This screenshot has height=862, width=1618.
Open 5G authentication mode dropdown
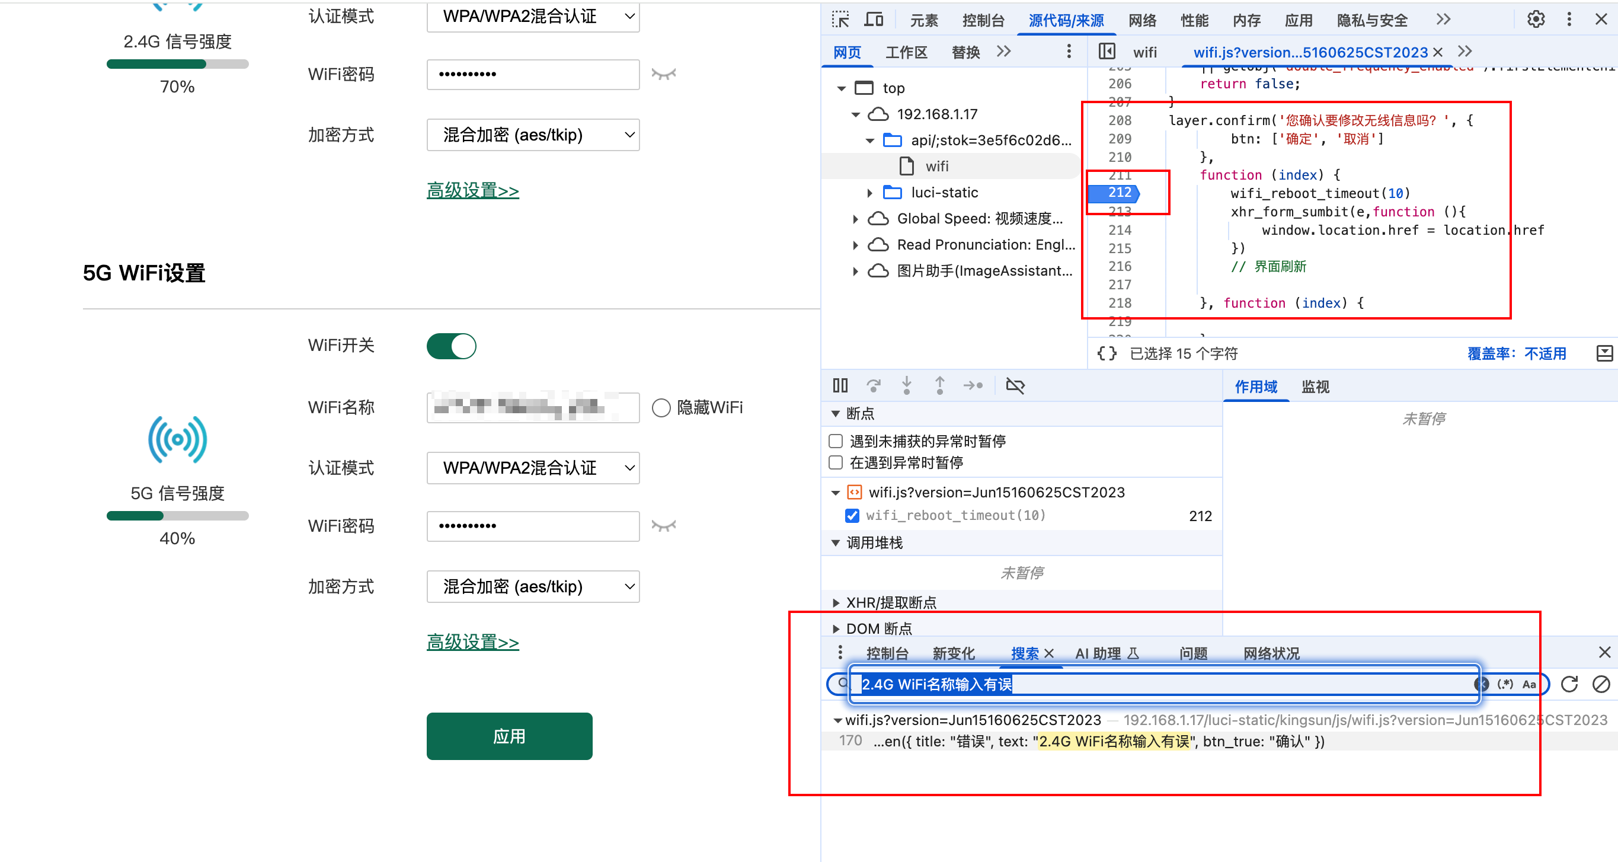pos(533,467)
